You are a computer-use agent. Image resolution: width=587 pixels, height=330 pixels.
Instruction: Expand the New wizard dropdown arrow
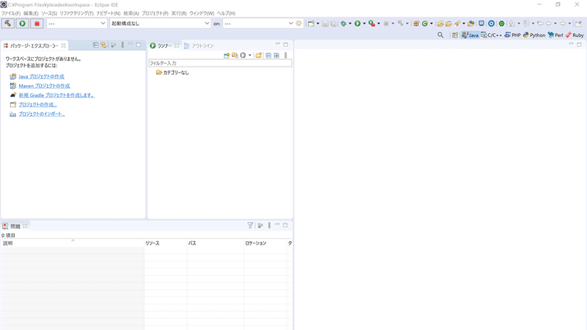318,23
